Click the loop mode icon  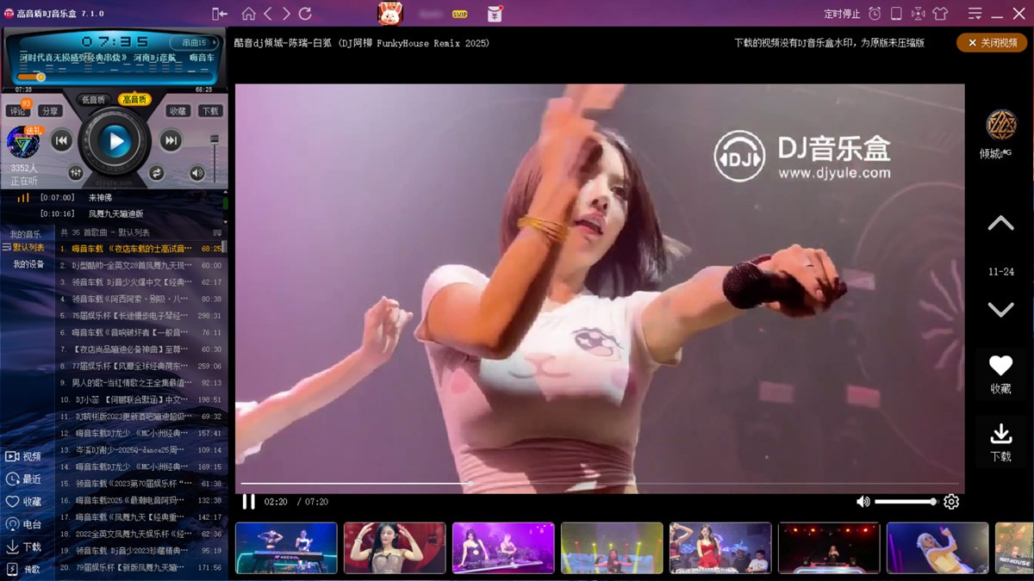pyautogui.click(x=156, y=173)
